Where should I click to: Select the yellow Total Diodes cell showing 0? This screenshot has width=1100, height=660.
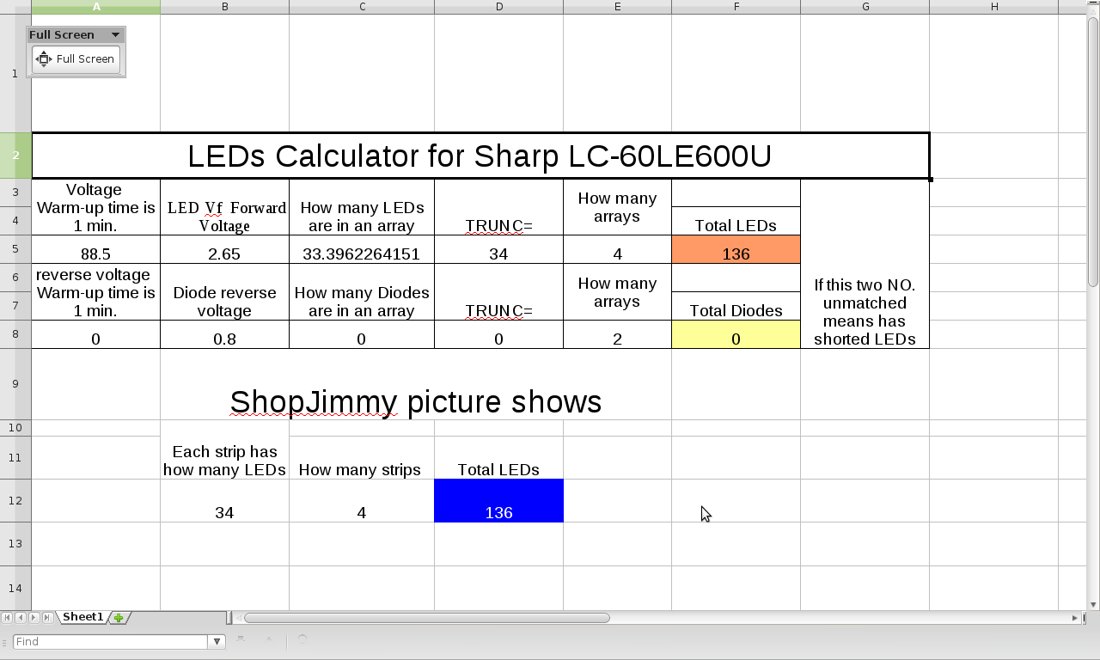[736, 334]
